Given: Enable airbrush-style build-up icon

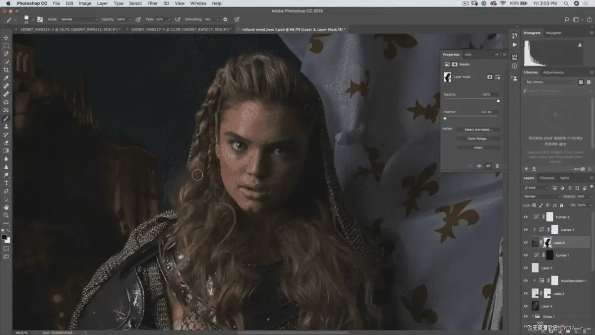Looking at the screenshot, I should [177, 19].
